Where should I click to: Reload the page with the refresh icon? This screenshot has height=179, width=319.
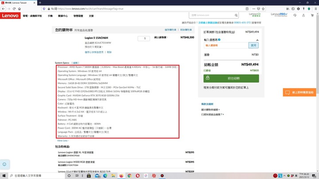point(14,9)
